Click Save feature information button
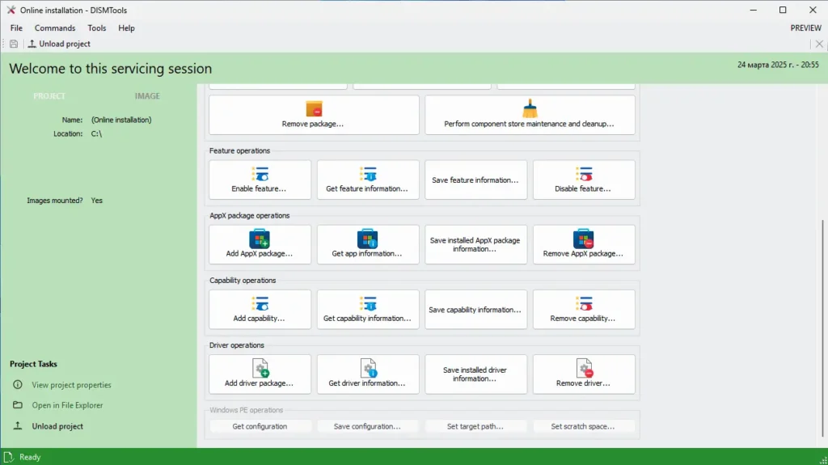Screen dimensions: 828x465 [x=475, y=180]
